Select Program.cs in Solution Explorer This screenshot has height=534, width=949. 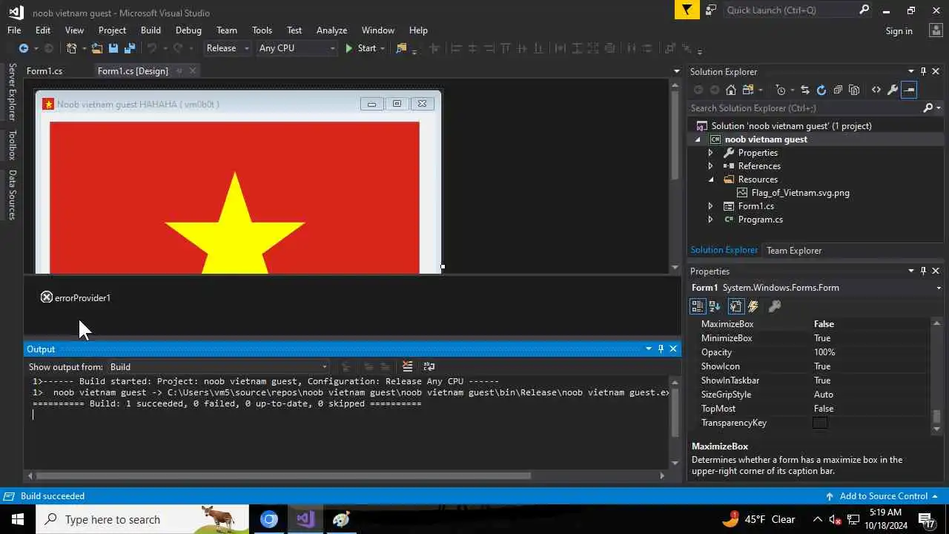click(x=760, y=220)
